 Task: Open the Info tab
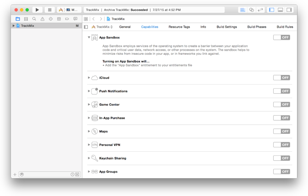click(x=203, y=27)
